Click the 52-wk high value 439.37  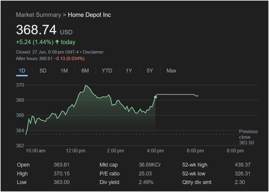pyautogui.click(x=243, y=165)
